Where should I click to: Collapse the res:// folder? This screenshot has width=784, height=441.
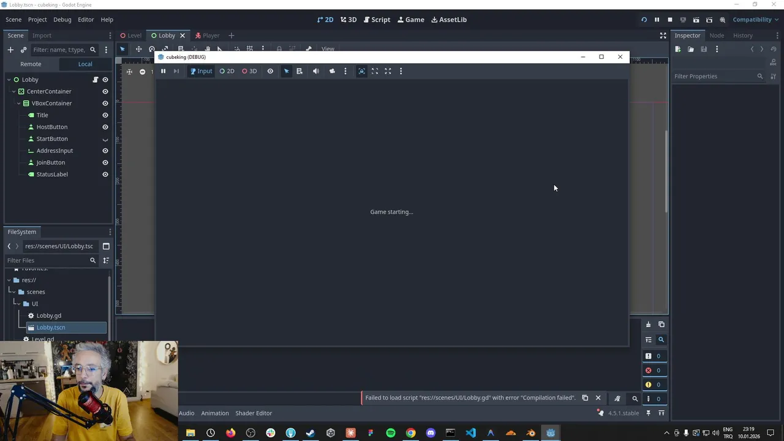tap(9, 280)
